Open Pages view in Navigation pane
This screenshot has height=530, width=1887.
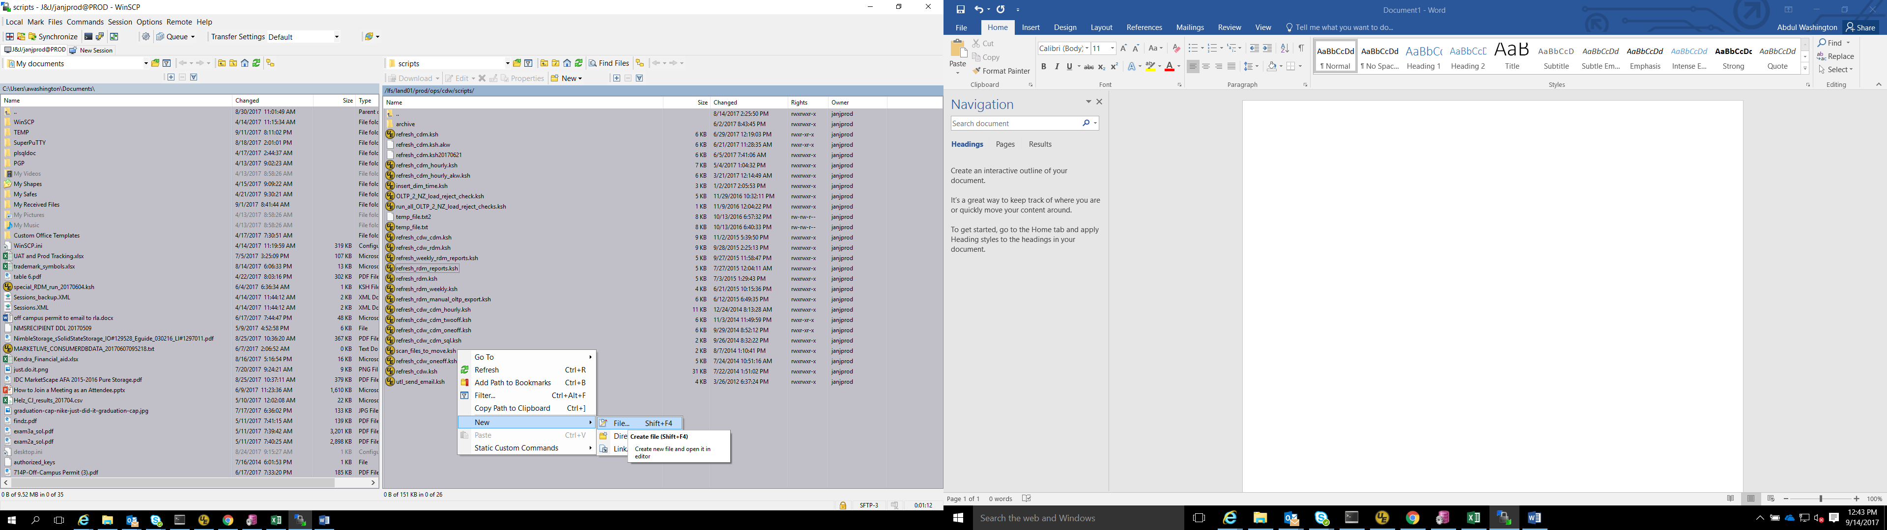tap(1005, 144)
